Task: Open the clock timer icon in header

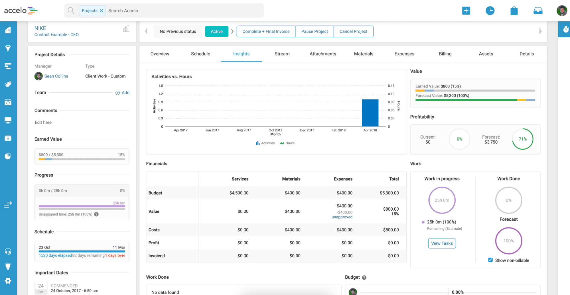Action: tap(490, 11)
